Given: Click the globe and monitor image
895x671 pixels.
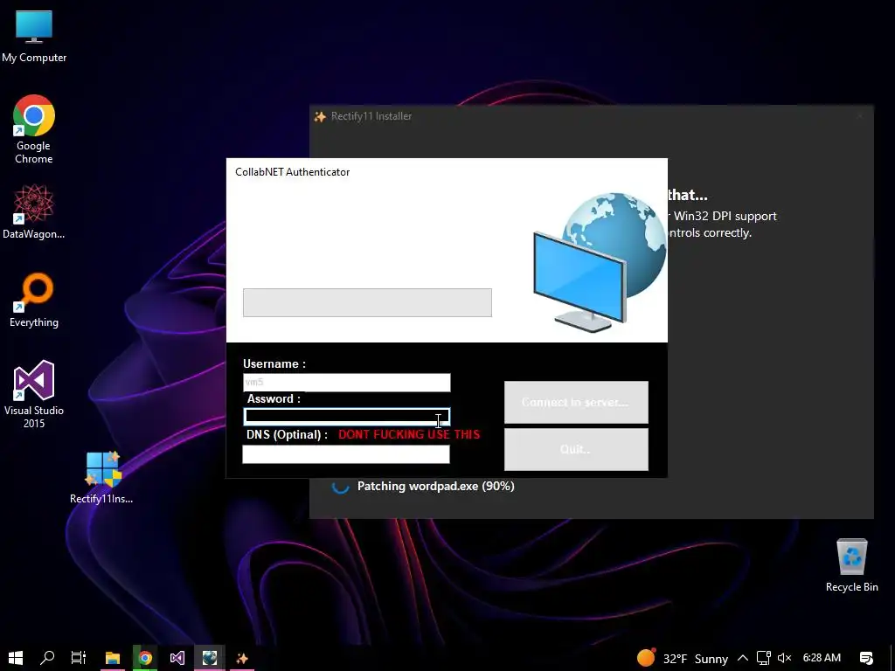Looking at the screenshot, I should coord(600,262).
